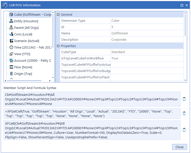Click the View YTD icon
Screen dimensions: 191x153
(x=11, y=54)
